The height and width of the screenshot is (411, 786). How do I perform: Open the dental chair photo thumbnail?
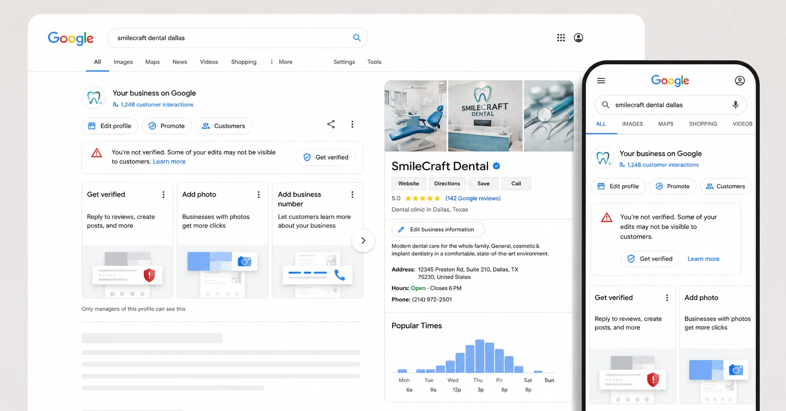pyautogui.click(x=415, y=116)
